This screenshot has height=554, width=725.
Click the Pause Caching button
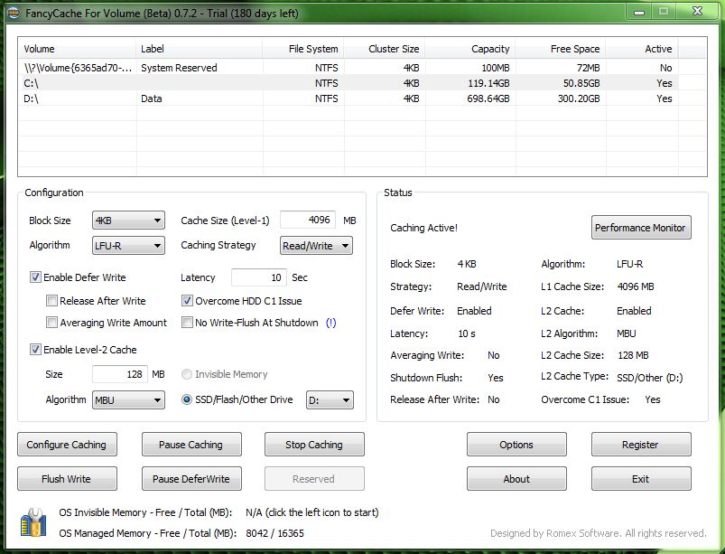coord(191,445)
